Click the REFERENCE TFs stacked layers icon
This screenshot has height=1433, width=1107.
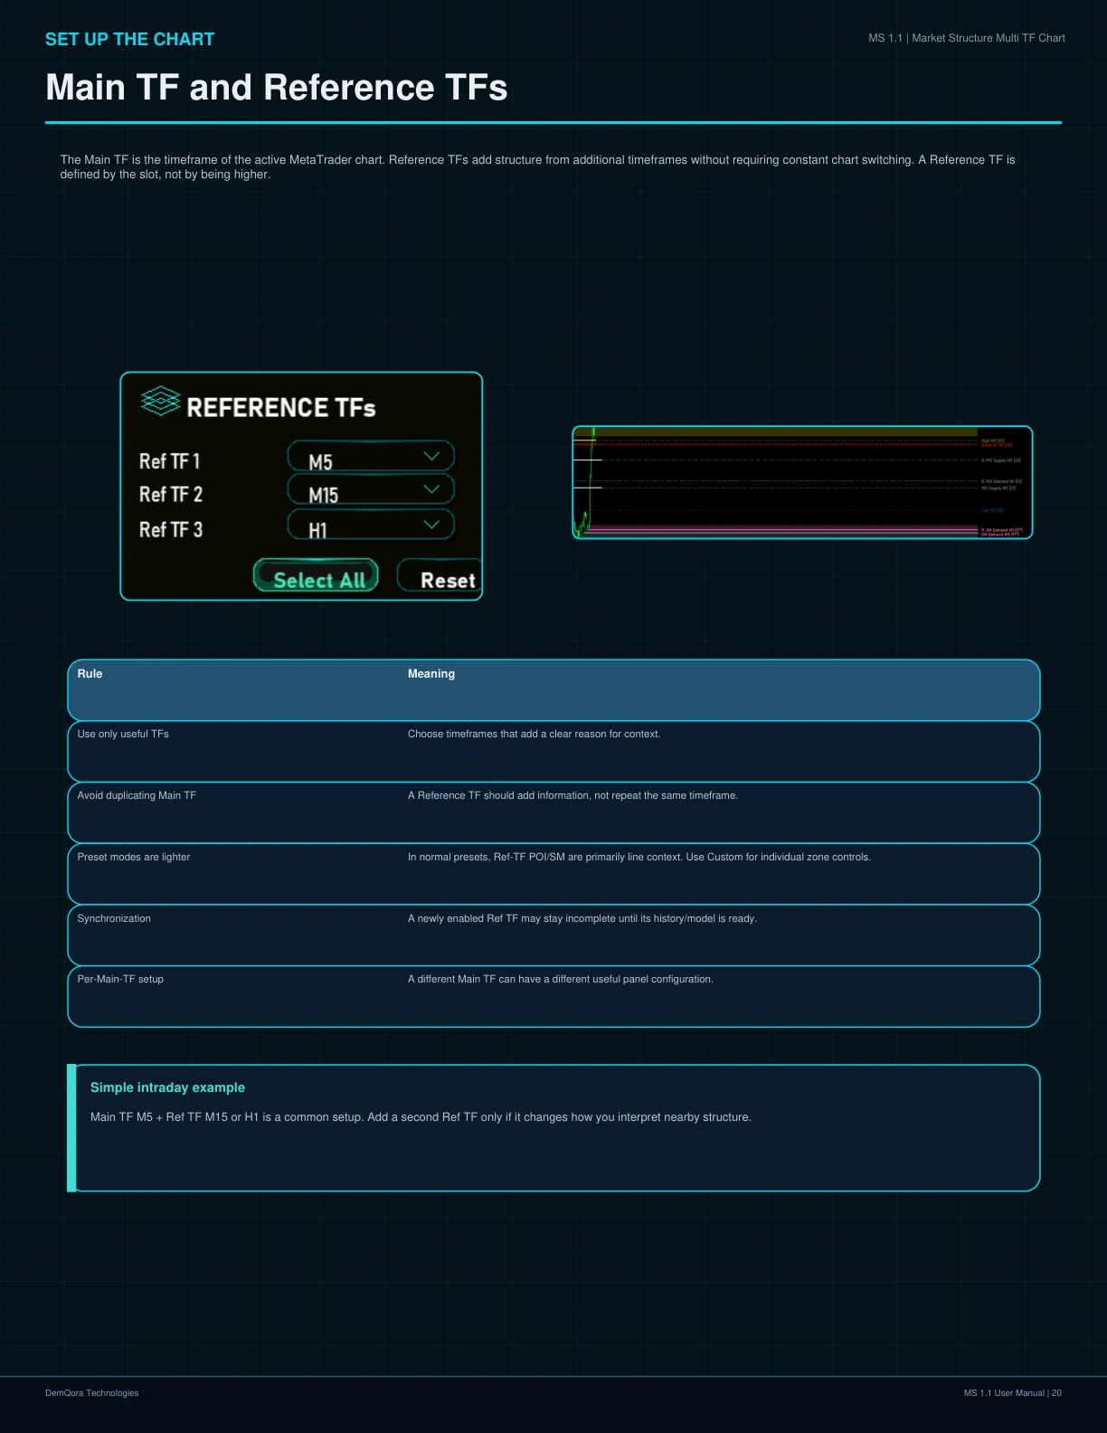[161, 402]
